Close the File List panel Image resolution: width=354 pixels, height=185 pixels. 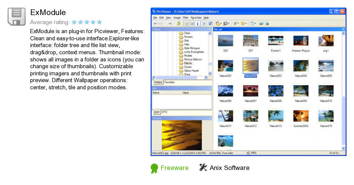(343, 29)
